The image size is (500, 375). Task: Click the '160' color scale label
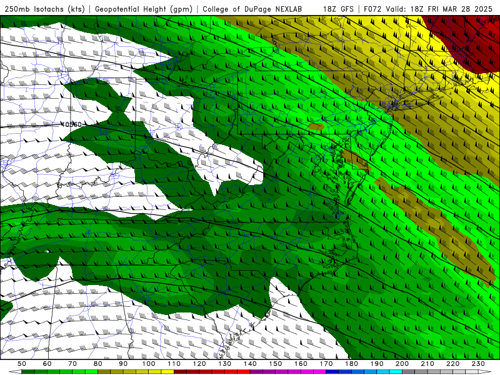(301, 364)
